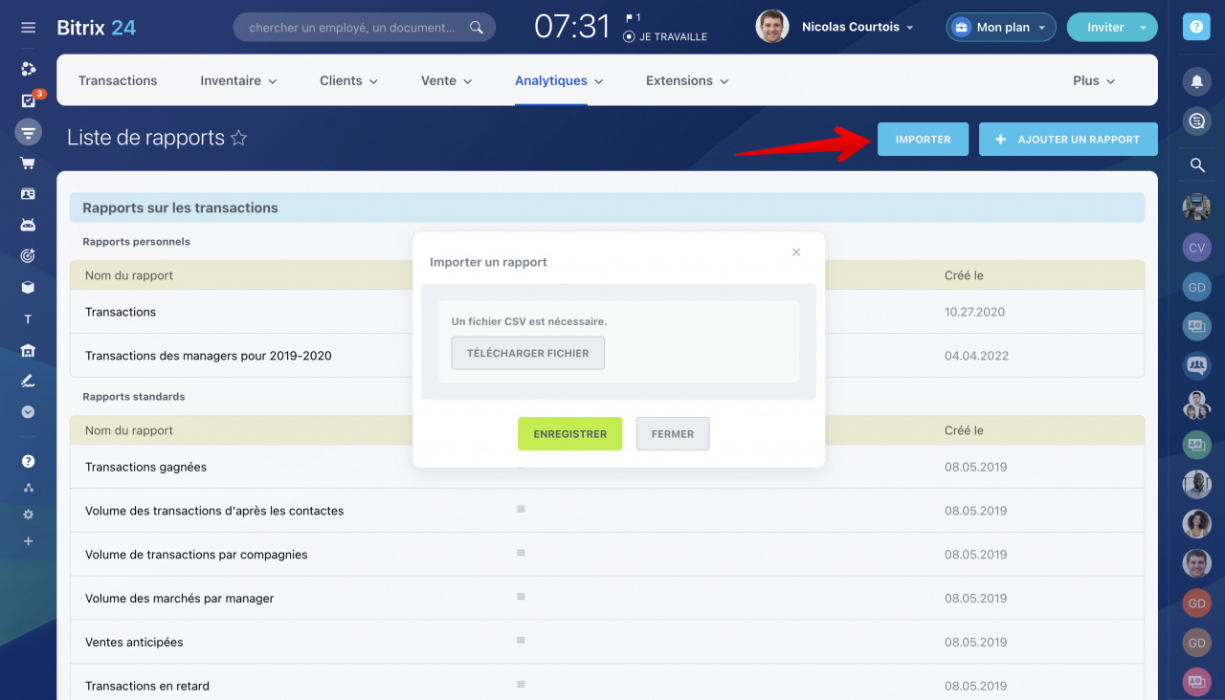Open Transactions gagnées report
Viewport: 1225px width, 700px height.
click(x=145, y=467)
